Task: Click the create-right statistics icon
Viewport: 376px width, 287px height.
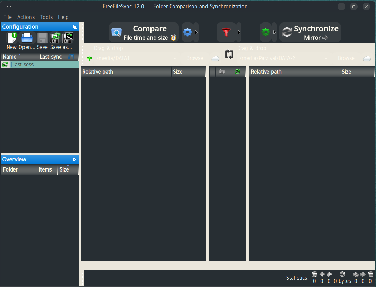Action: point(356,274)
